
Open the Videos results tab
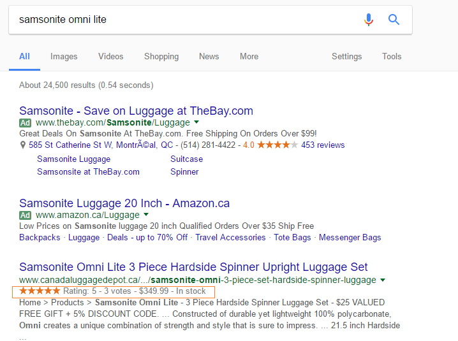111,57
